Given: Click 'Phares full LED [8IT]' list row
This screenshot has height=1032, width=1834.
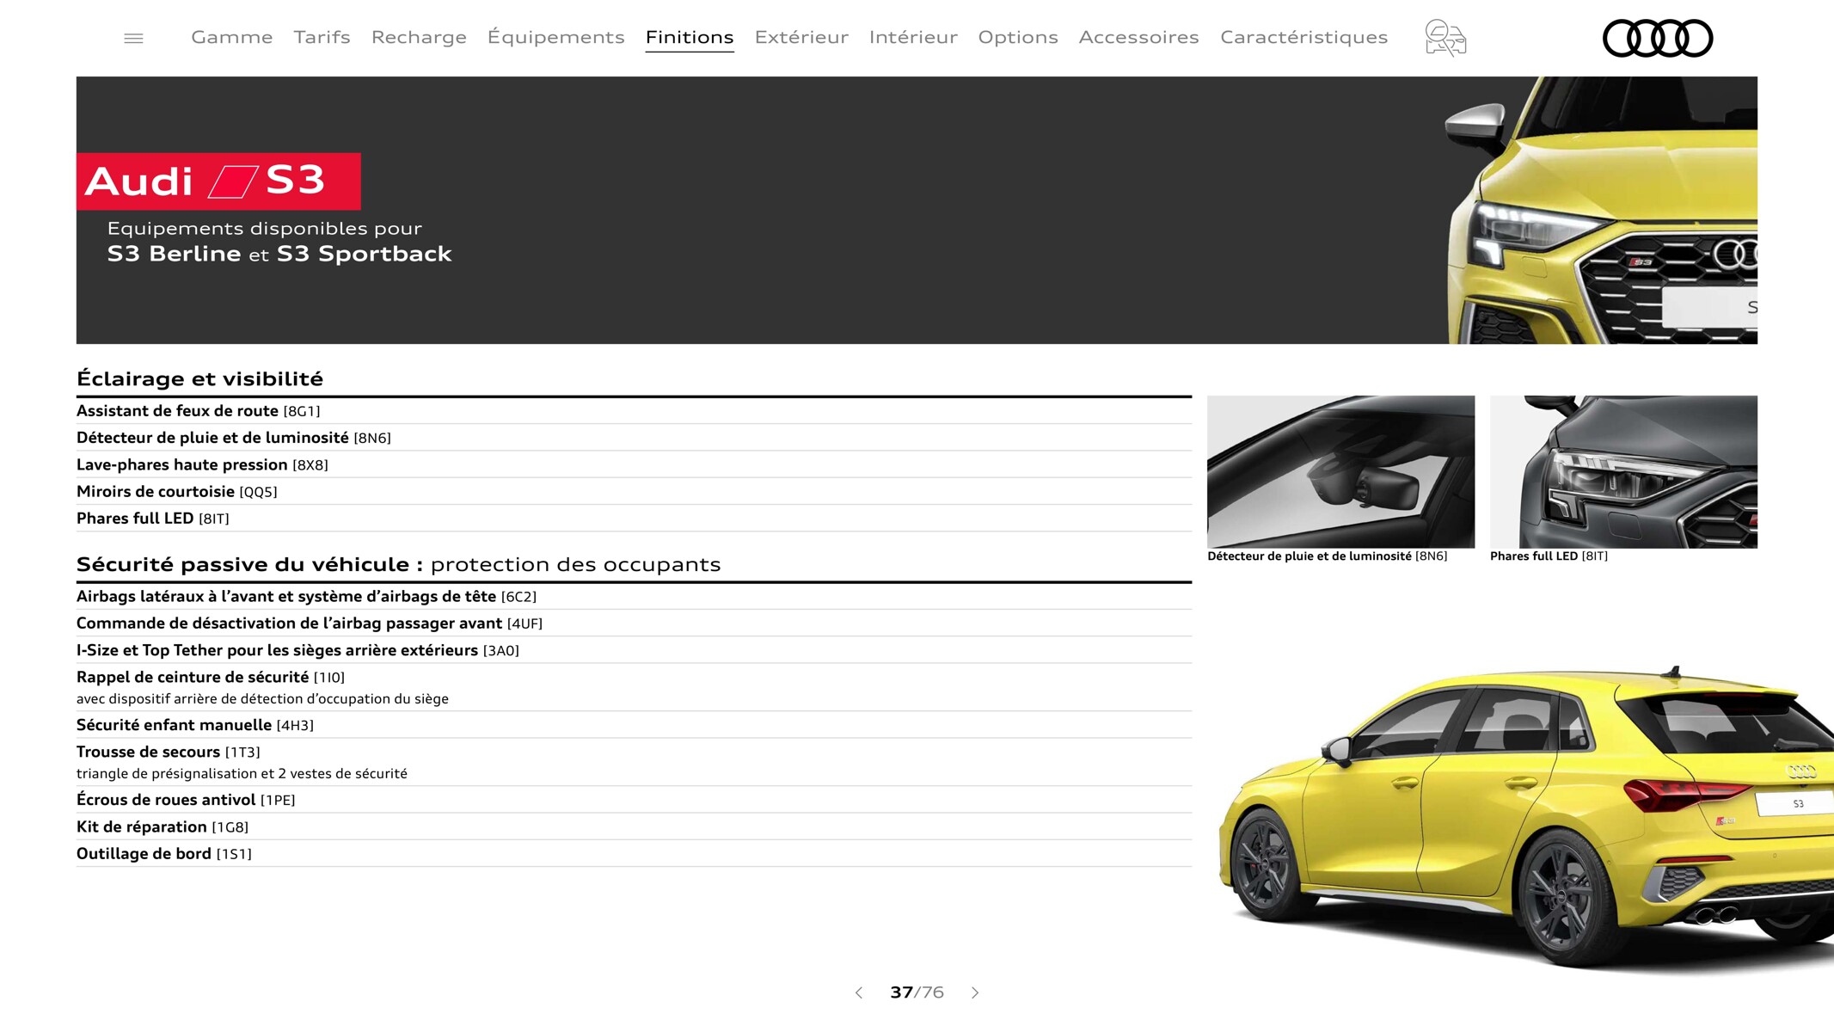Looking at the screenshot, I should (x=634, y=518).
